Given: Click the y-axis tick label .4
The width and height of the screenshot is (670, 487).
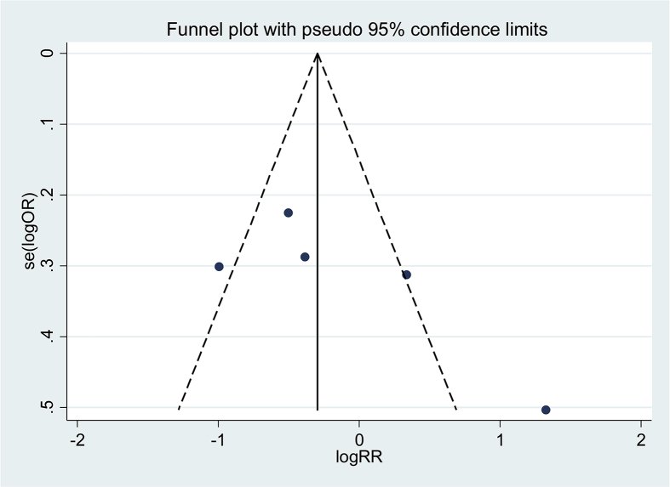Looking at the screenshot, I should [x=49, y=337].
